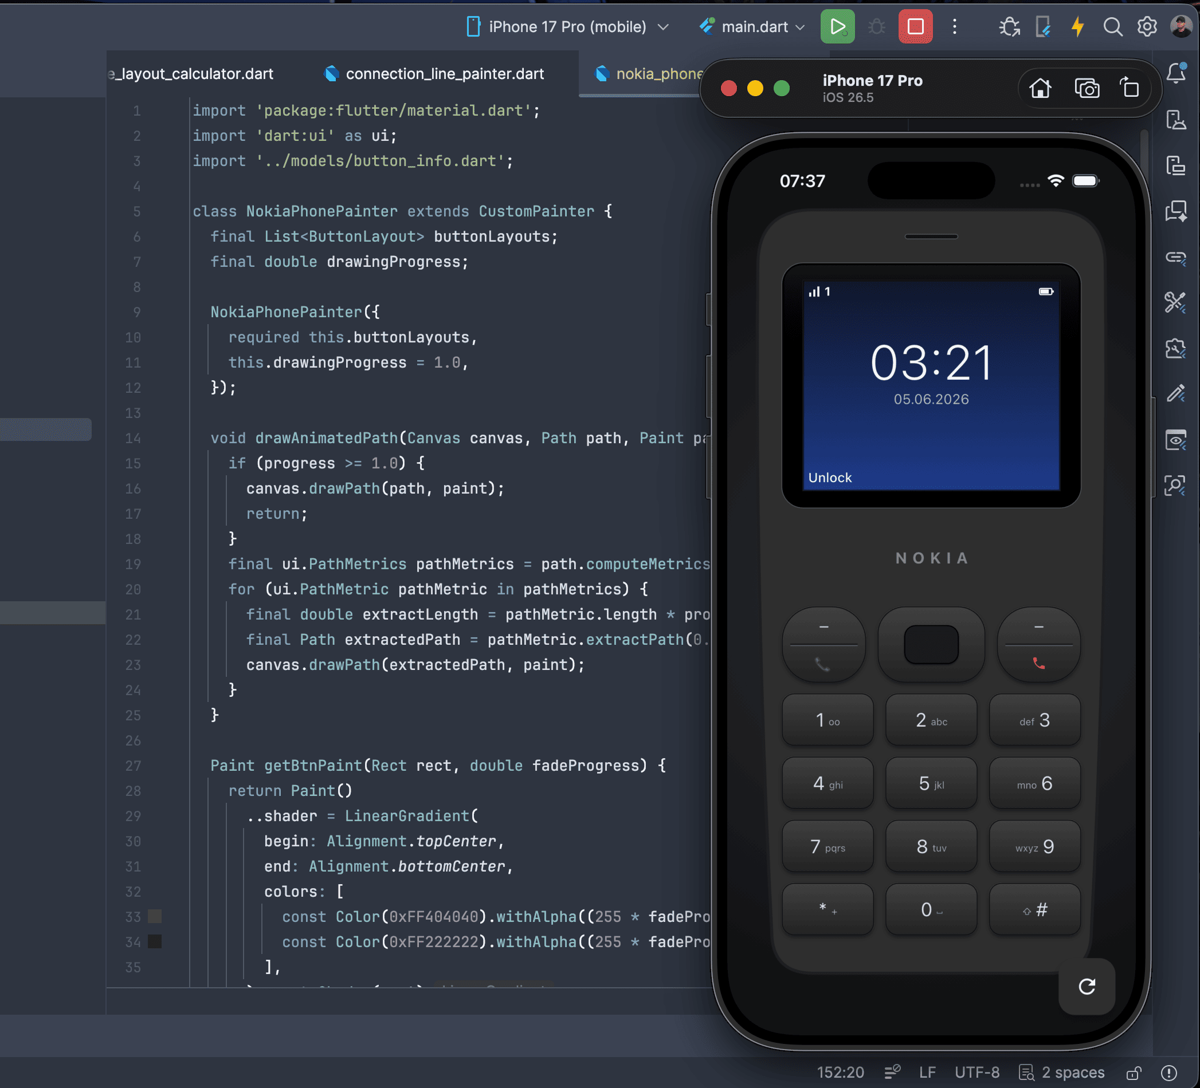The height and width of the screenshot is (1088, 1200).
Task: Open Flutter Inspector magnifier icon
Action: (x=1176, y=486)
